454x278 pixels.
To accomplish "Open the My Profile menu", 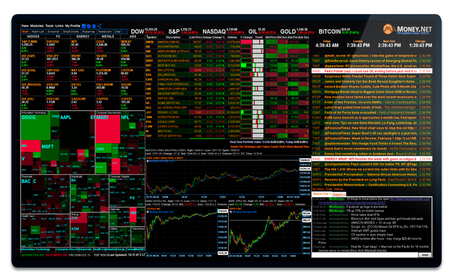I will click(72, 26).
